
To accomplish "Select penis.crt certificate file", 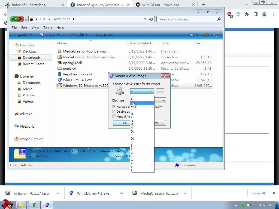I will point(69,68).
